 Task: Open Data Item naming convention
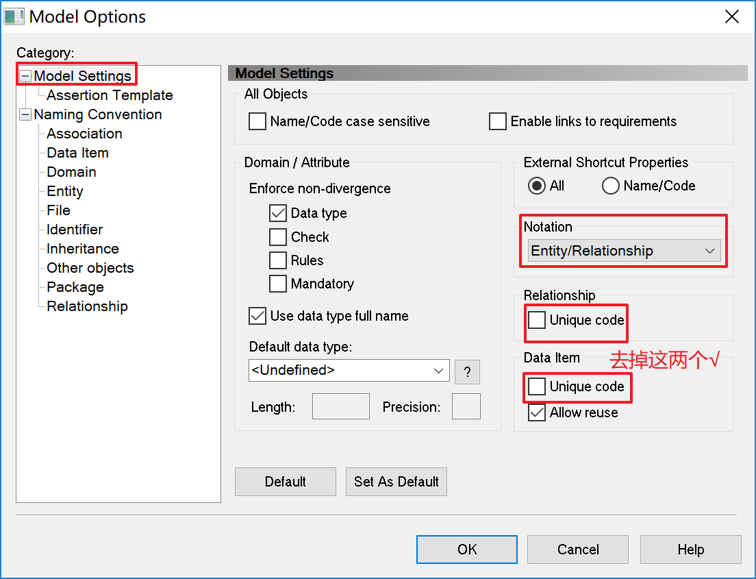77,153
